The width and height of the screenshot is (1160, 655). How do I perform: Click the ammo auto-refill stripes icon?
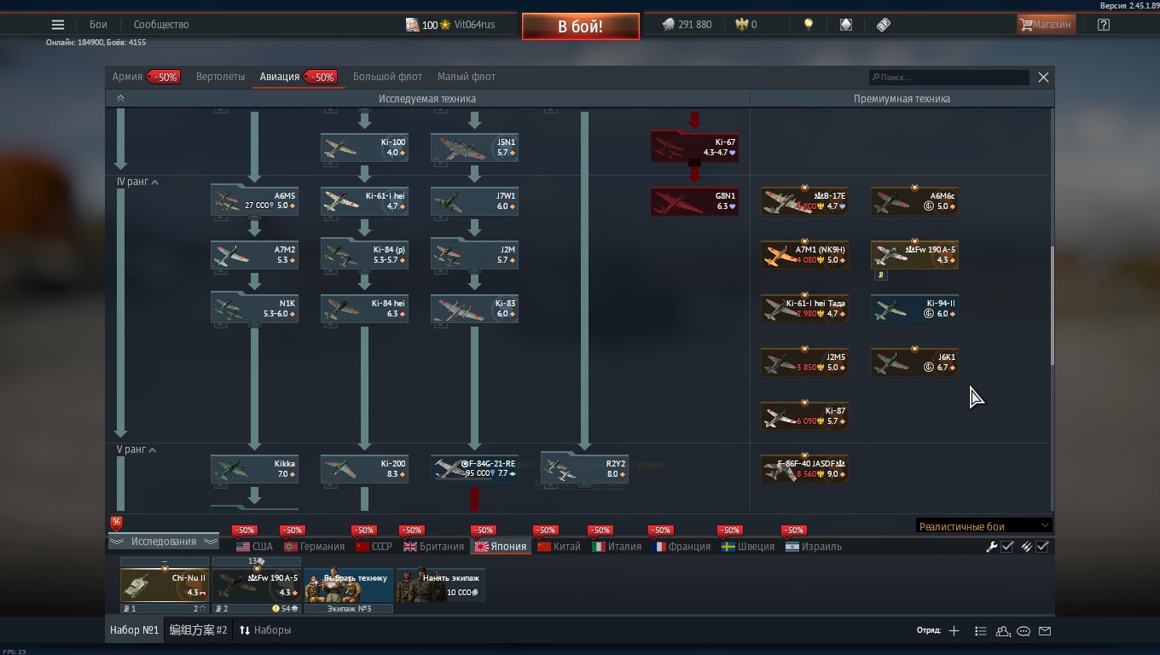coord(1027,547)
